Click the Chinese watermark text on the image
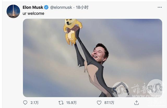The image size is (167, 108). (138, 88)
